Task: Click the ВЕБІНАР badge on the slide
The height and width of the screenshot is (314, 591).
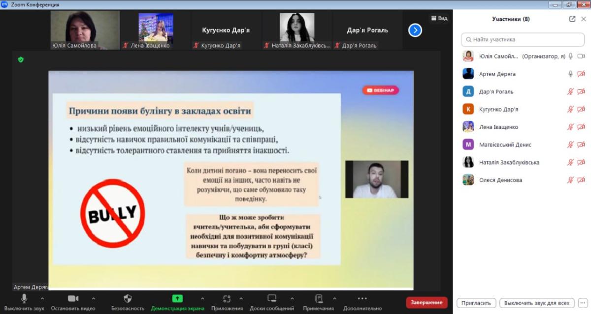Action: pos(381,90)
